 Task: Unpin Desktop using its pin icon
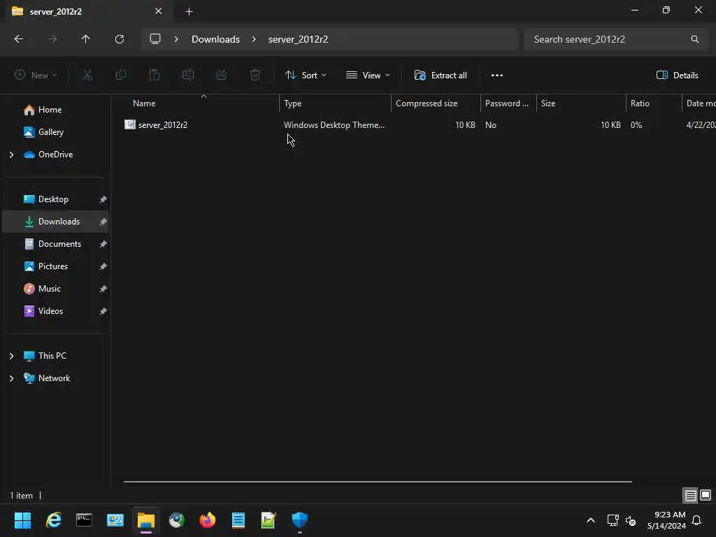pos(103,199)
